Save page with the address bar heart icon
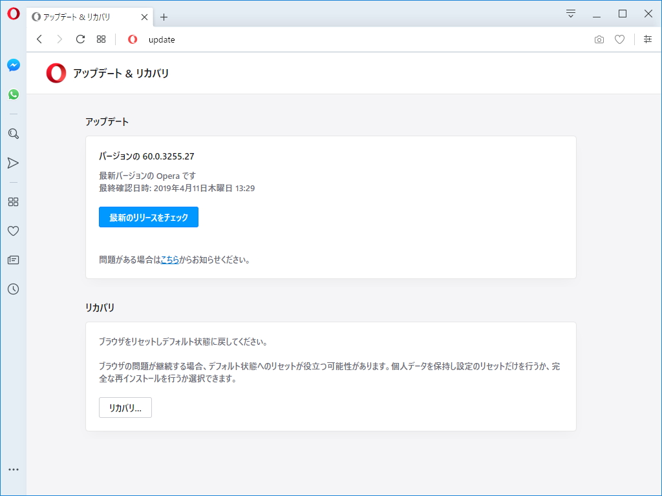The width and height of the screenshot is (662, 496). [x=620, y=39]
